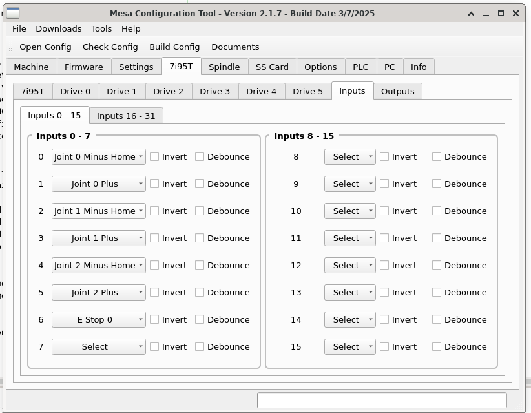Open input 5 dropdown showing Joint 2 Plus
The width and height of the screenshot is (531, 413).
coord(99,292)
